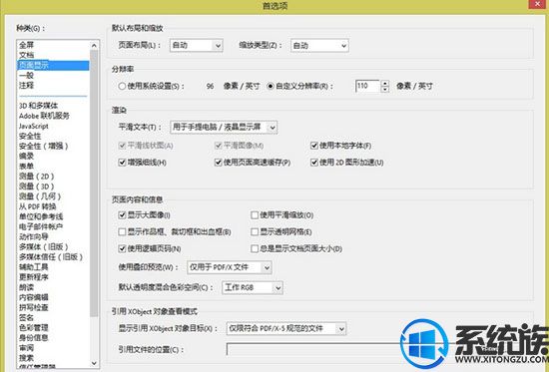549x372 pixels.
Task: Toggle 使用页面高速缓存 checkbox
Action: tap(219, 163)
